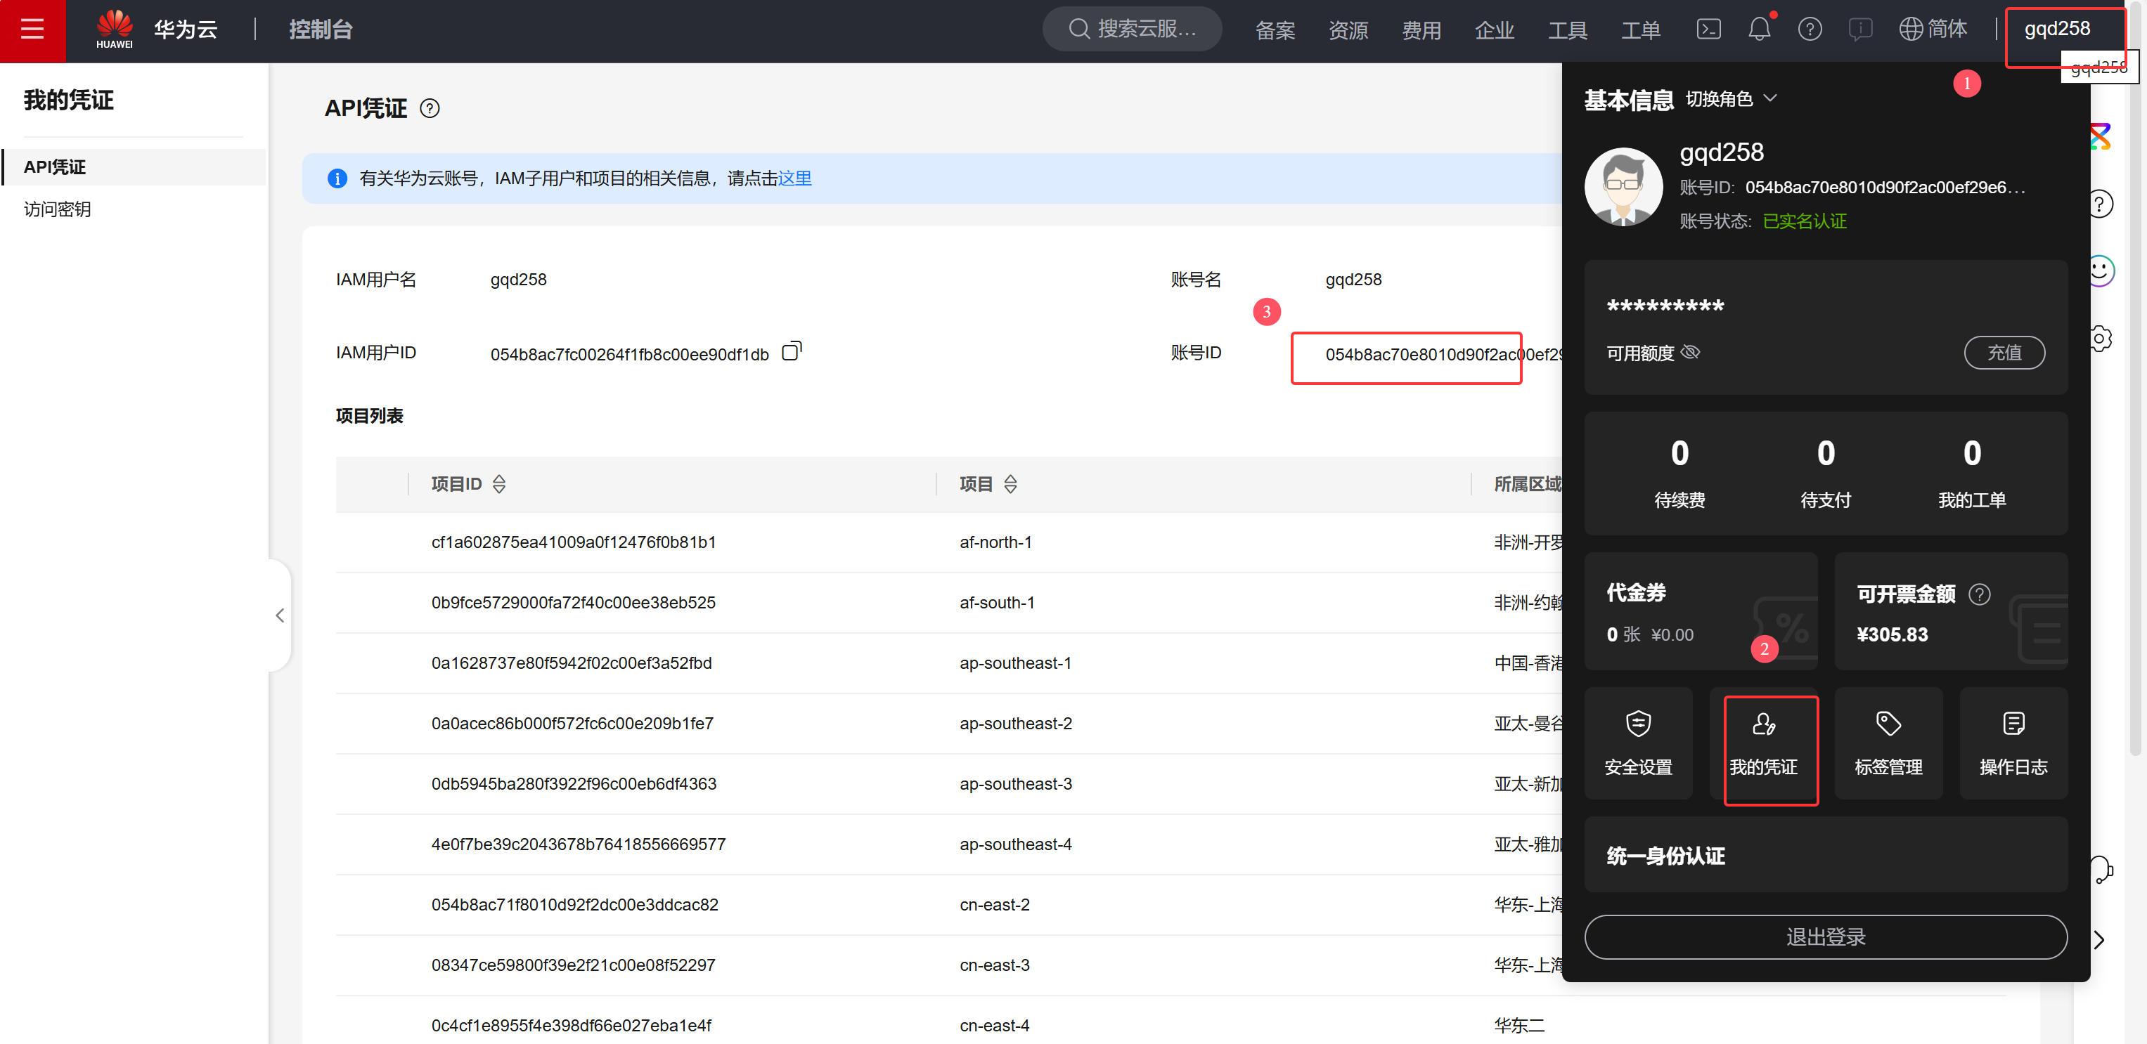Click the ap-southeast-3 project cell
Image resolution: width=2147 pixels, height=1044 pixels.
pyautogui.click(x=1015, y=784)
